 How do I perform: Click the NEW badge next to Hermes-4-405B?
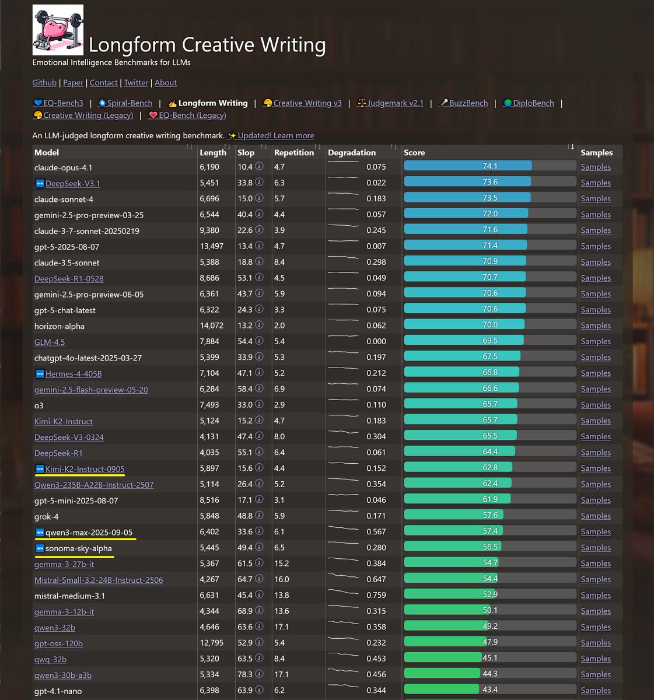pyautogui.click(x=40, y=374)
